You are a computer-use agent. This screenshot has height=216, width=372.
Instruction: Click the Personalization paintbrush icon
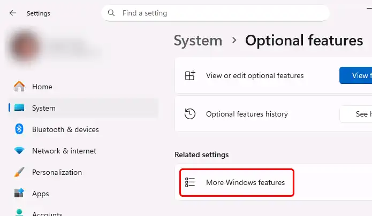19,172
